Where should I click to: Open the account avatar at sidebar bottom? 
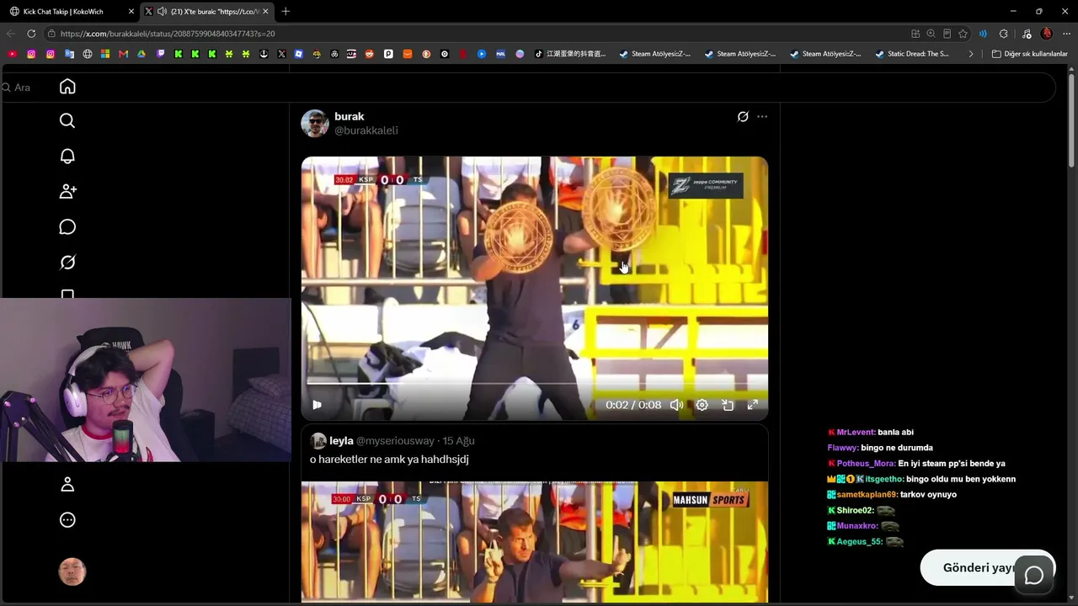tap(72, 571)
